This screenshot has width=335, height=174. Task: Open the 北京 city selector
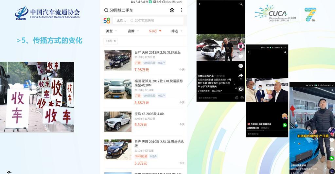121,21
